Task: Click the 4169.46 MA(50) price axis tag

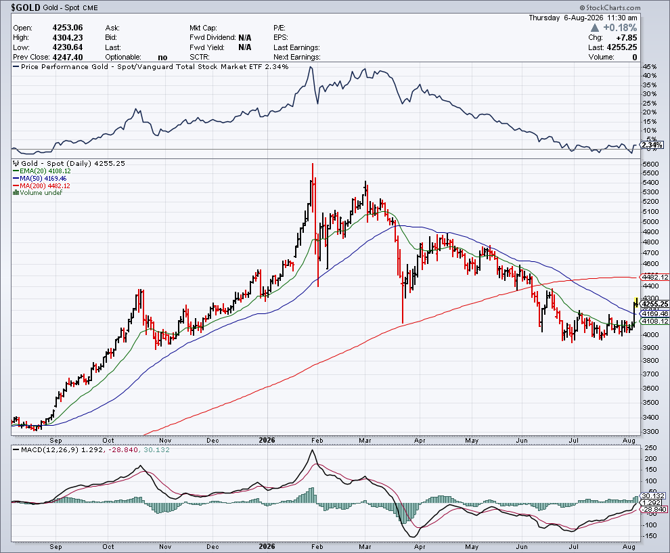Action: [x=655, y=313]
